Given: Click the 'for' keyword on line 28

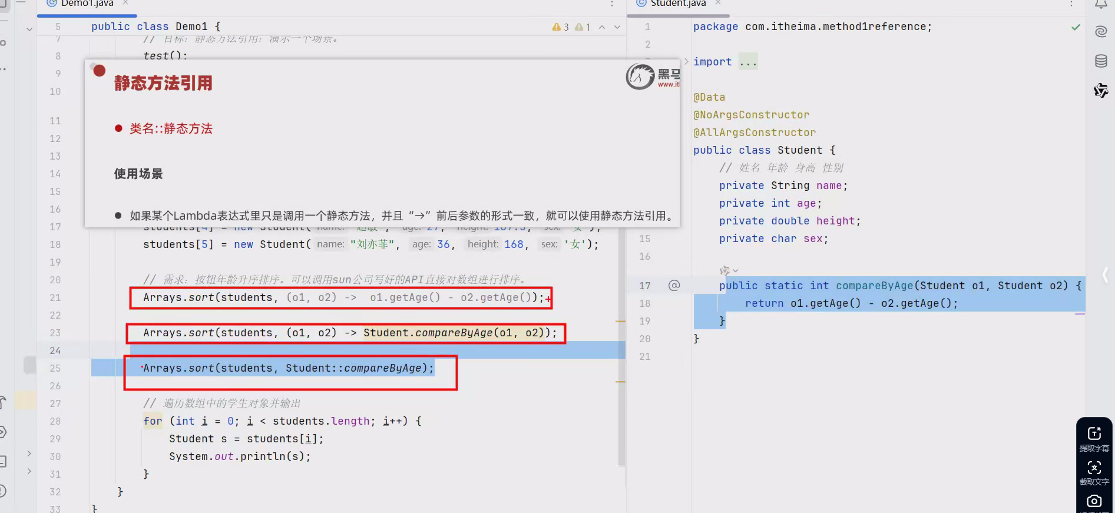Looking at the screenshot, I should [x=153, y=421].
